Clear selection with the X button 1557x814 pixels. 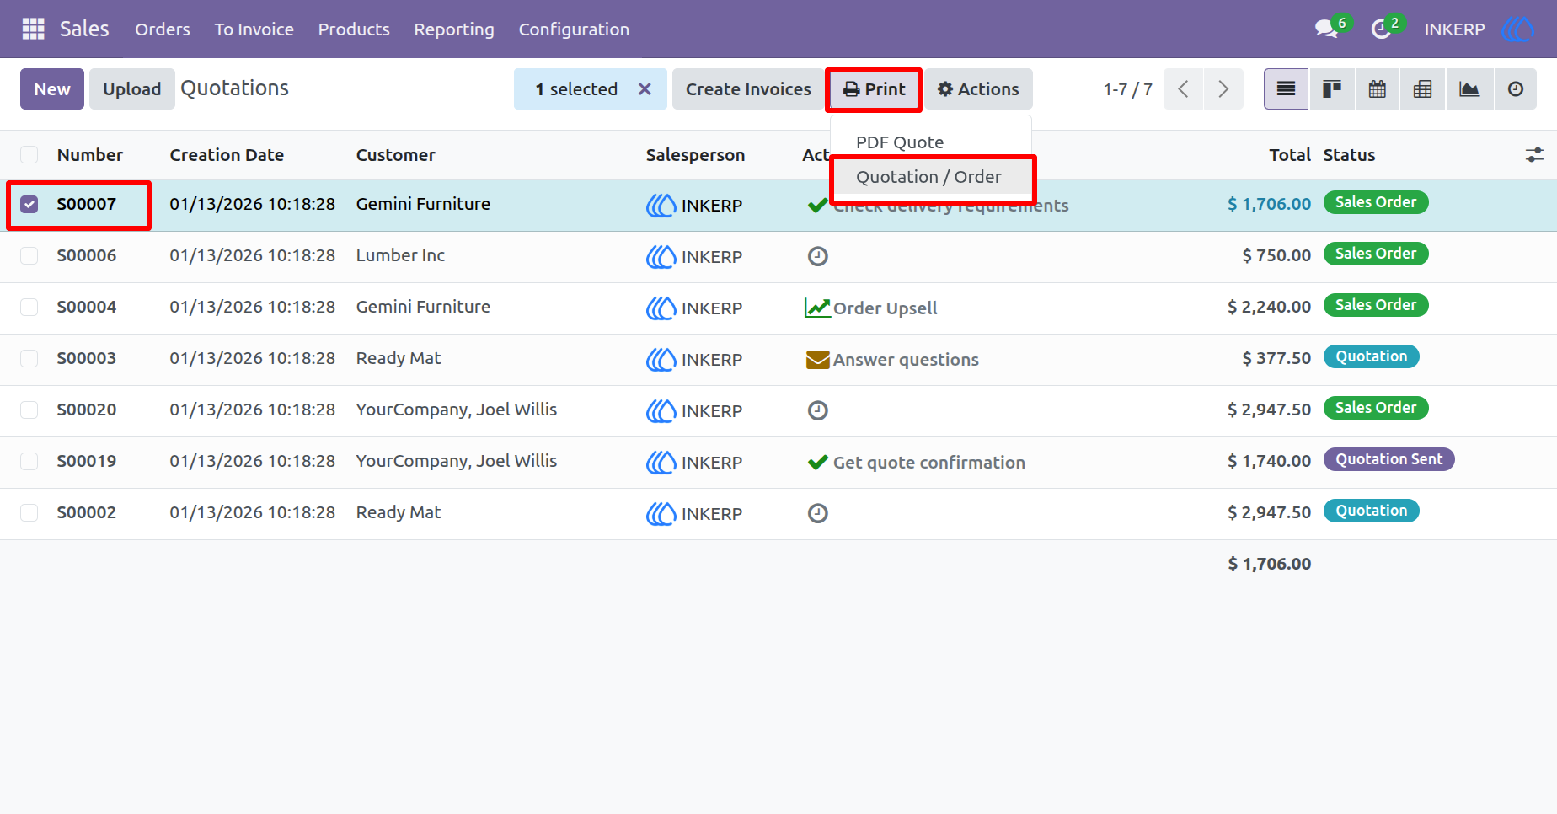pyautogui.click(x=645, y=89)
